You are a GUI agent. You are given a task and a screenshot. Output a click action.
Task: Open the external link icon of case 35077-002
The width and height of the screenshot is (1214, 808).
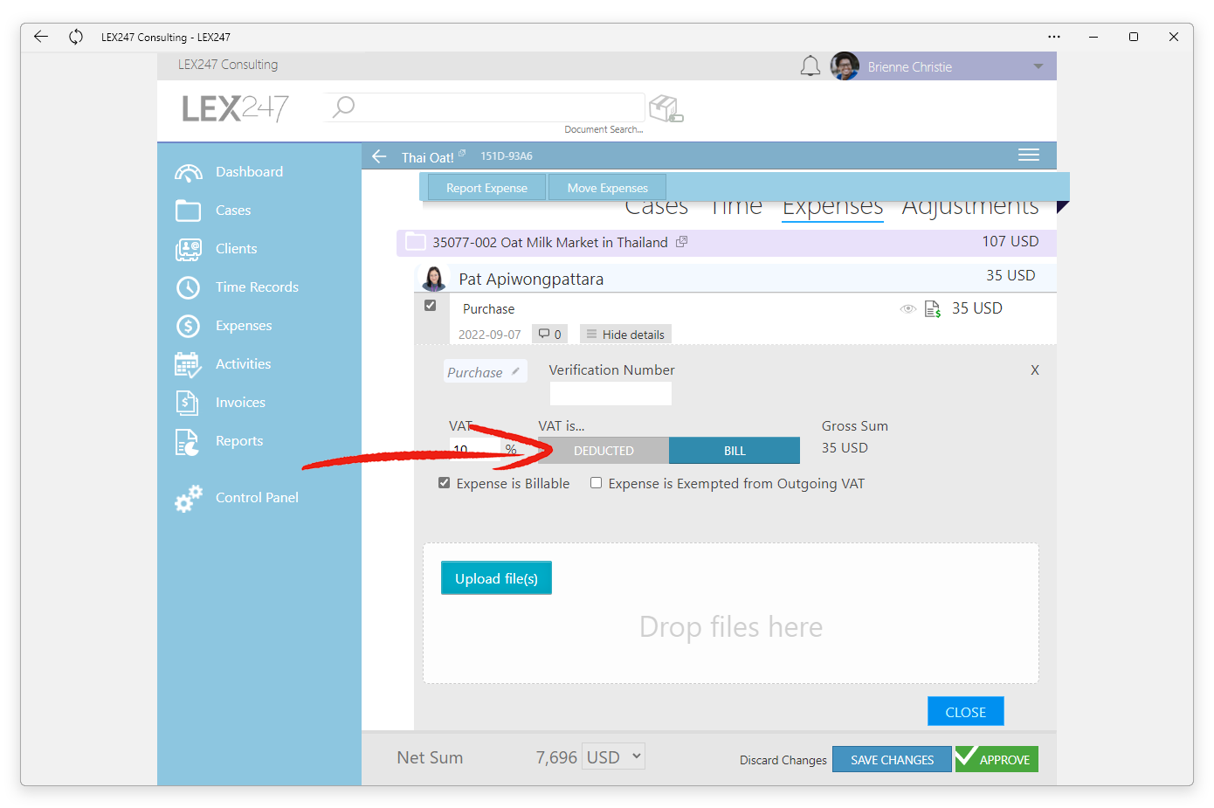tap(682, 242)
